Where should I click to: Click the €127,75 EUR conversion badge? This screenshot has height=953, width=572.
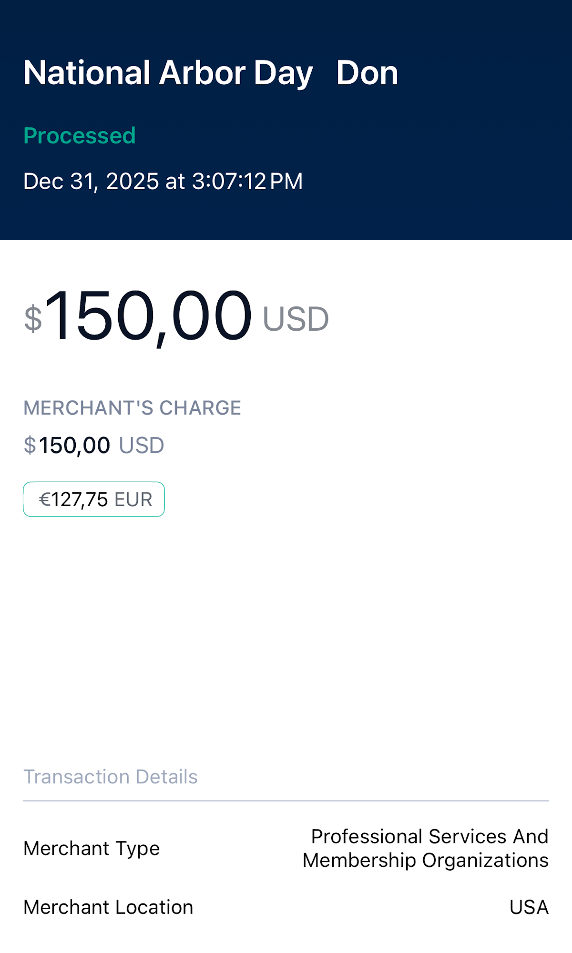(94, 499)
